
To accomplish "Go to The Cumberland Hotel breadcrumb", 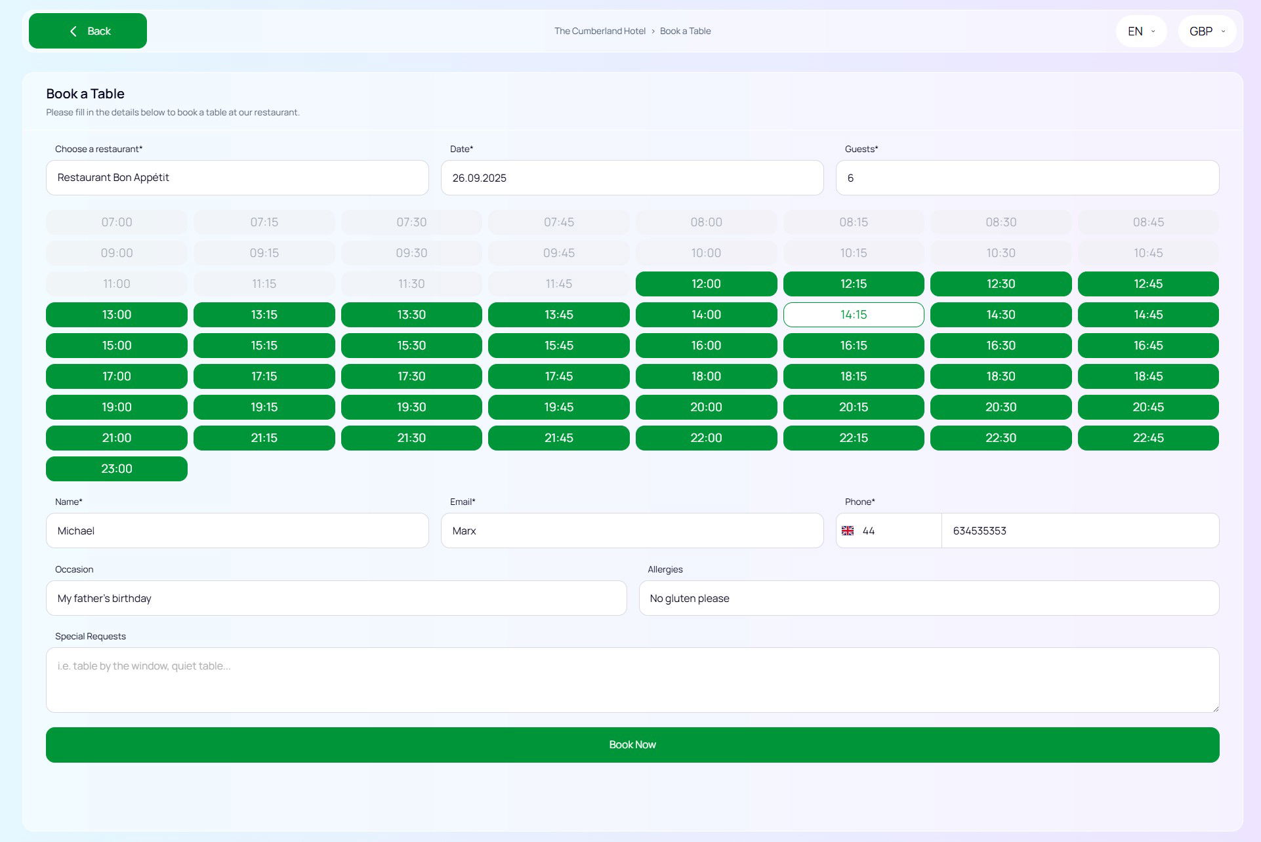I will [x=600, y=31].
